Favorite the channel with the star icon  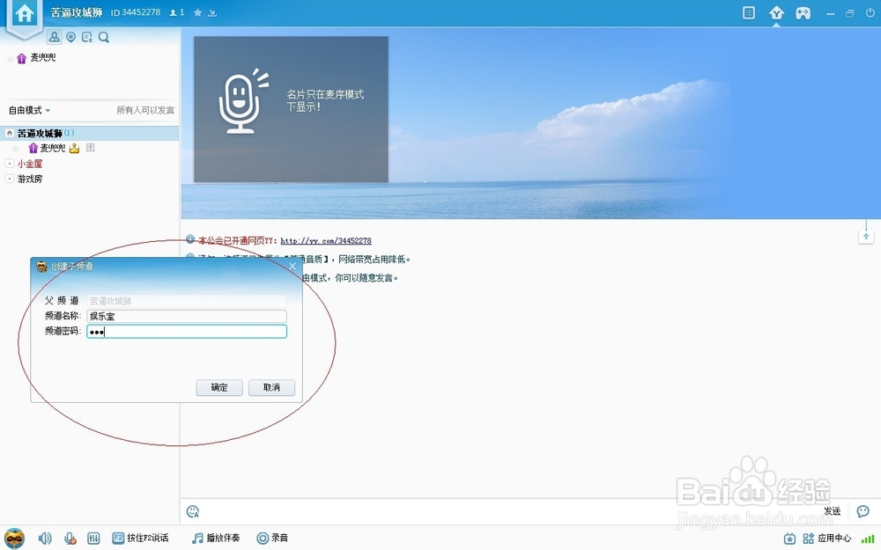197,12
